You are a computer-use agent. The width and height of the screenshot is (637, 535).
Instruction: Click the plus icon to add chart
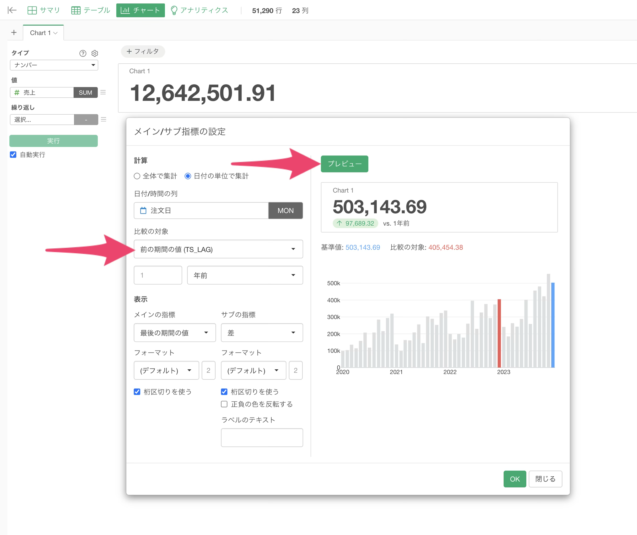(x=14, y=32)
